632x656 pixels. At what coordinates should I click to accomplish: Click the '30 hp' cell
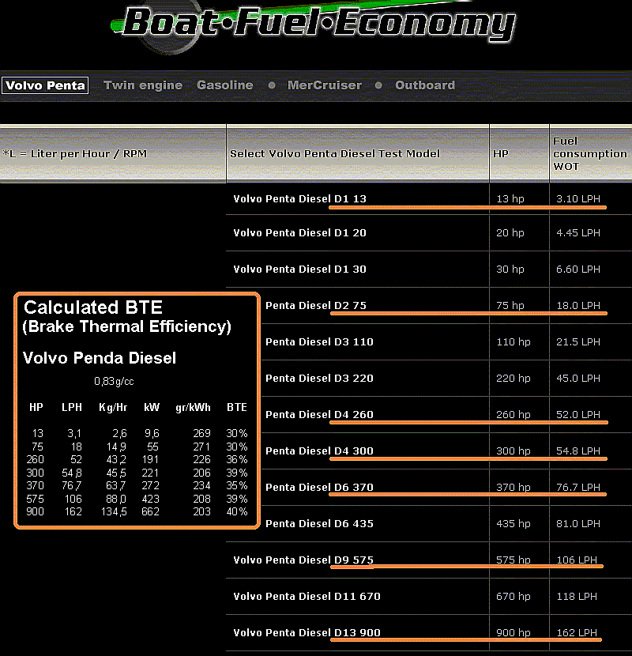tap(510, 269)
